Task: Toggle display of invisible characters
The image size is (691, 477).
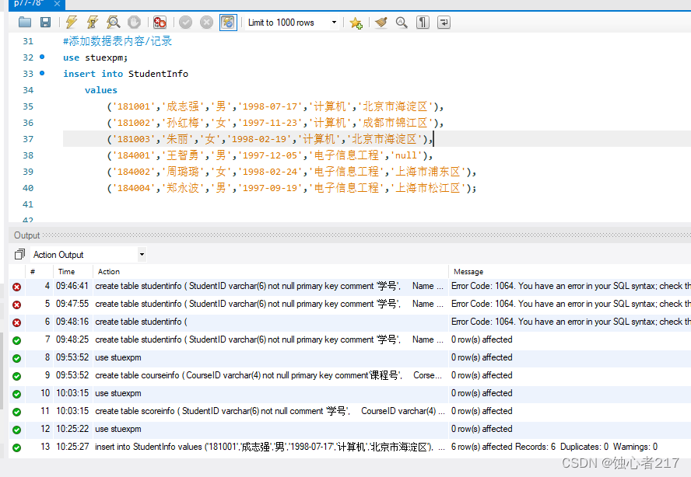Action: pyautogui.click(x=422, y=23)
